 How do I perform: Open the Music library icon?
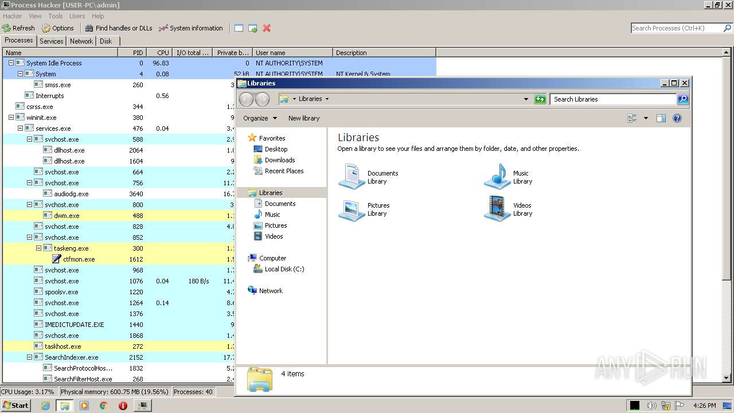pyautogui.click(x=497, y=177)
